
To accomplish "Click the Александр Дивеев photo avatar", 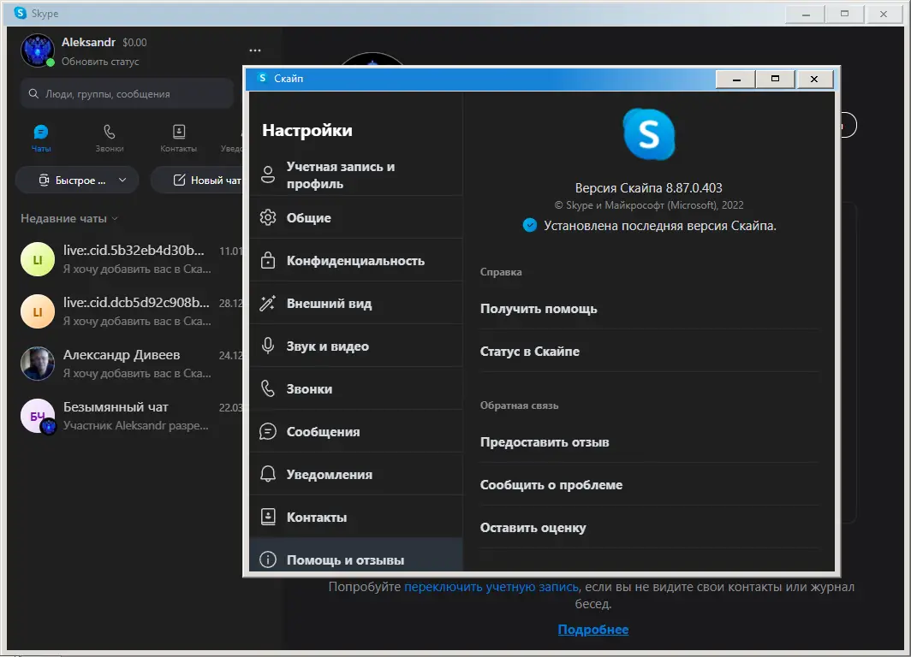I will coord(38,364).
